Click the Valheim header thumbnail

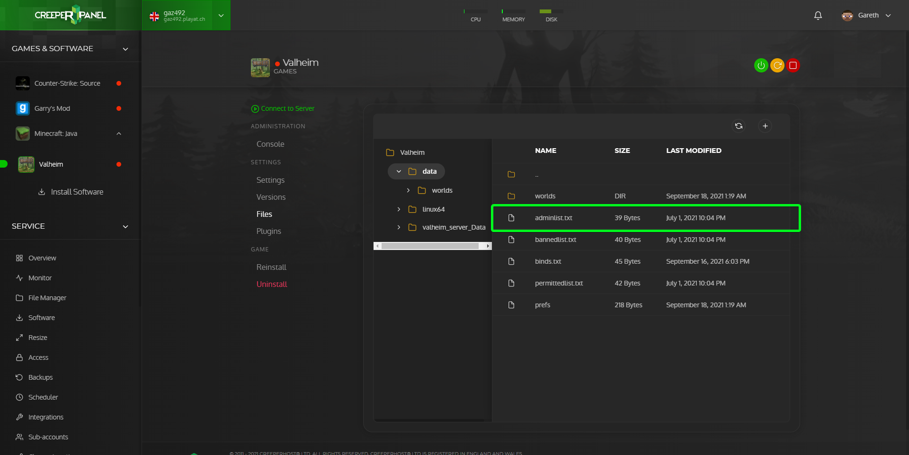click(x=260, y=67)
